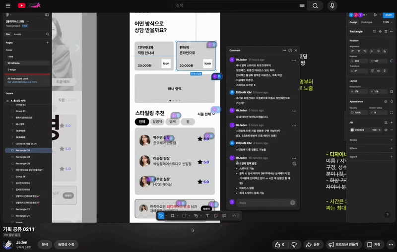Click the D9D9D9 fill color swatch
Image resolution: width=397 pixels, height=252 pixels.
(352, 130)
